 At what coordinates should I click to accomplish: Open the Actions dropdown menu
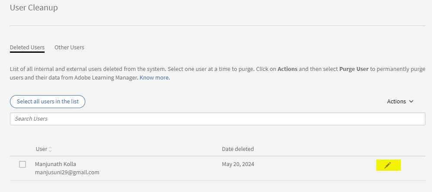[400, 102]
